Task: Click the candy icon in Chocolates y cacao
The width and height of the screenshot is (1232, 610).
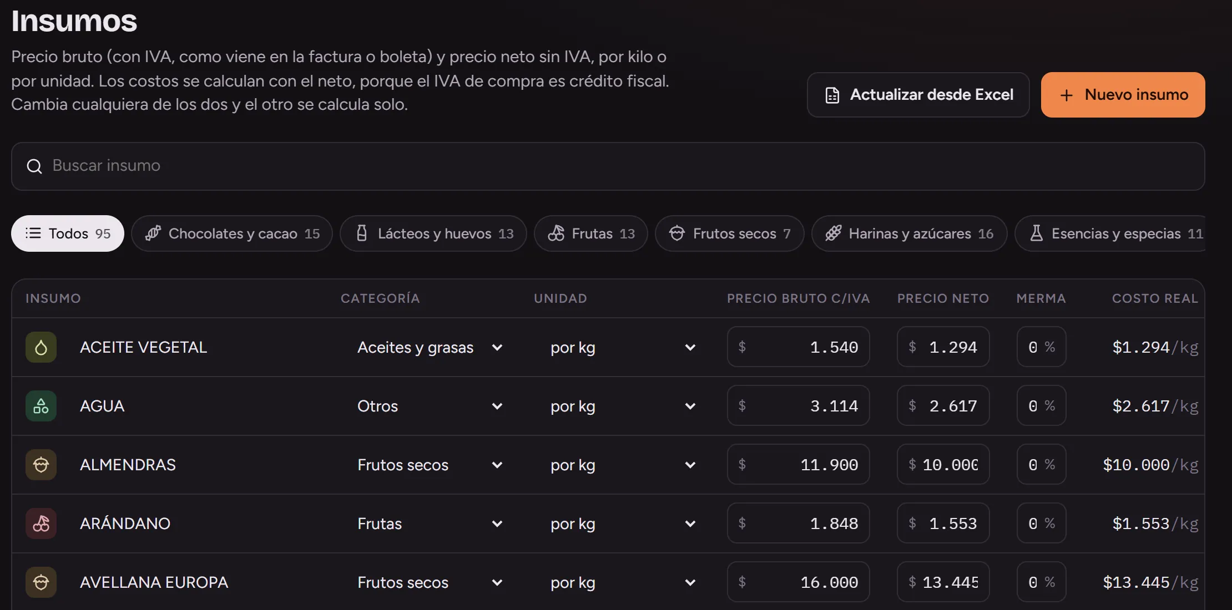Action: [153, 233]
